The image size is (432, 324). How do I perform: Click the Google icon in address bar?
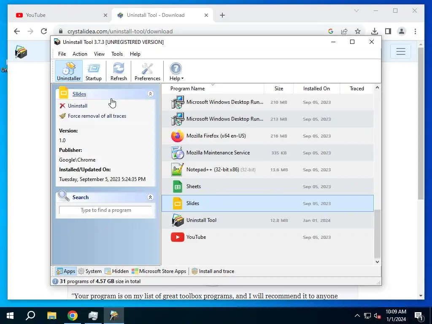331,31
